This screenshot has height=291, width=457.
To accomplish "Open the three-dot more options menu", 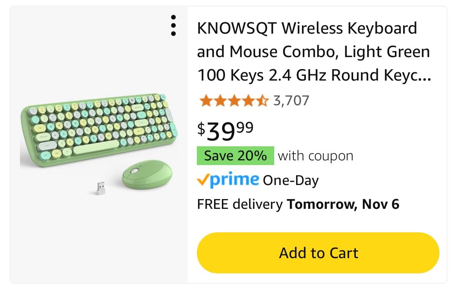I will [173, 25].
